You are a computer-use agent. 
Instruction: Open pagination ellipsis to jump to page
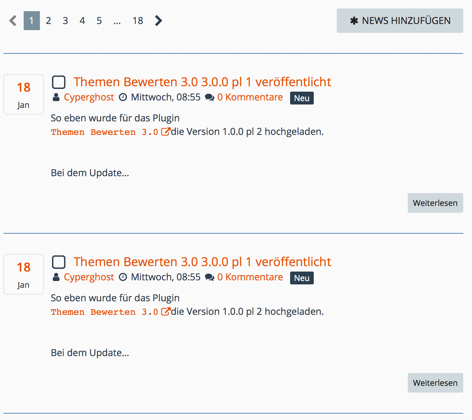point(117,21)
